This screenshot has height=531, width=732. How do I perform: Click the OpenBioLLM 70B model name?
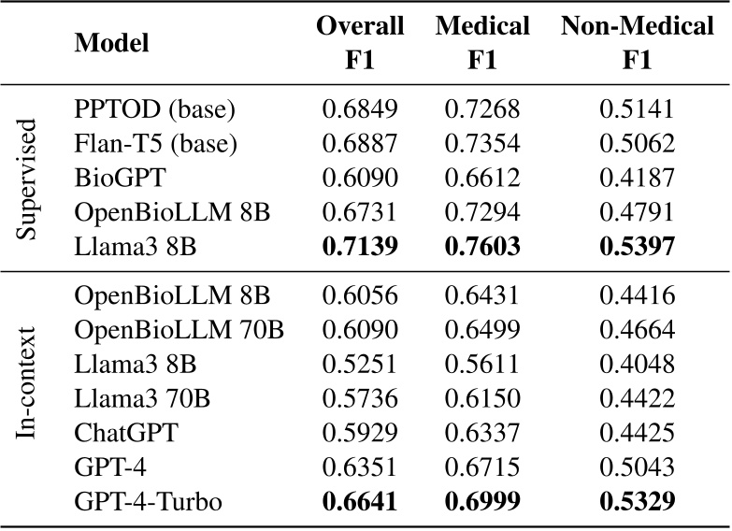179,331
